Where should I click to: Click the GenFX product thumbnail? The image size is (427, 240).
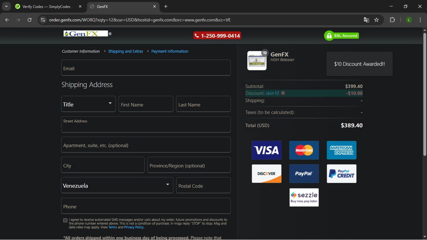click(257, 61)
